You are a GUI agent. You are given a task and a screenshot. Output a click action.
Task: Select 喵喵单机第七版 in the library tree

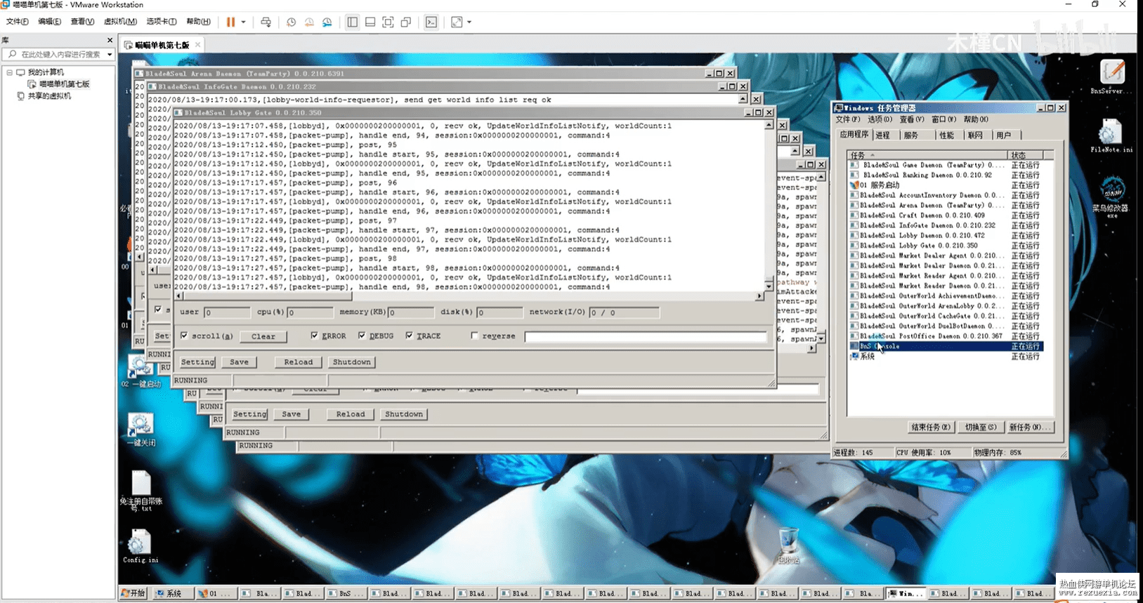tap(64, 84)
